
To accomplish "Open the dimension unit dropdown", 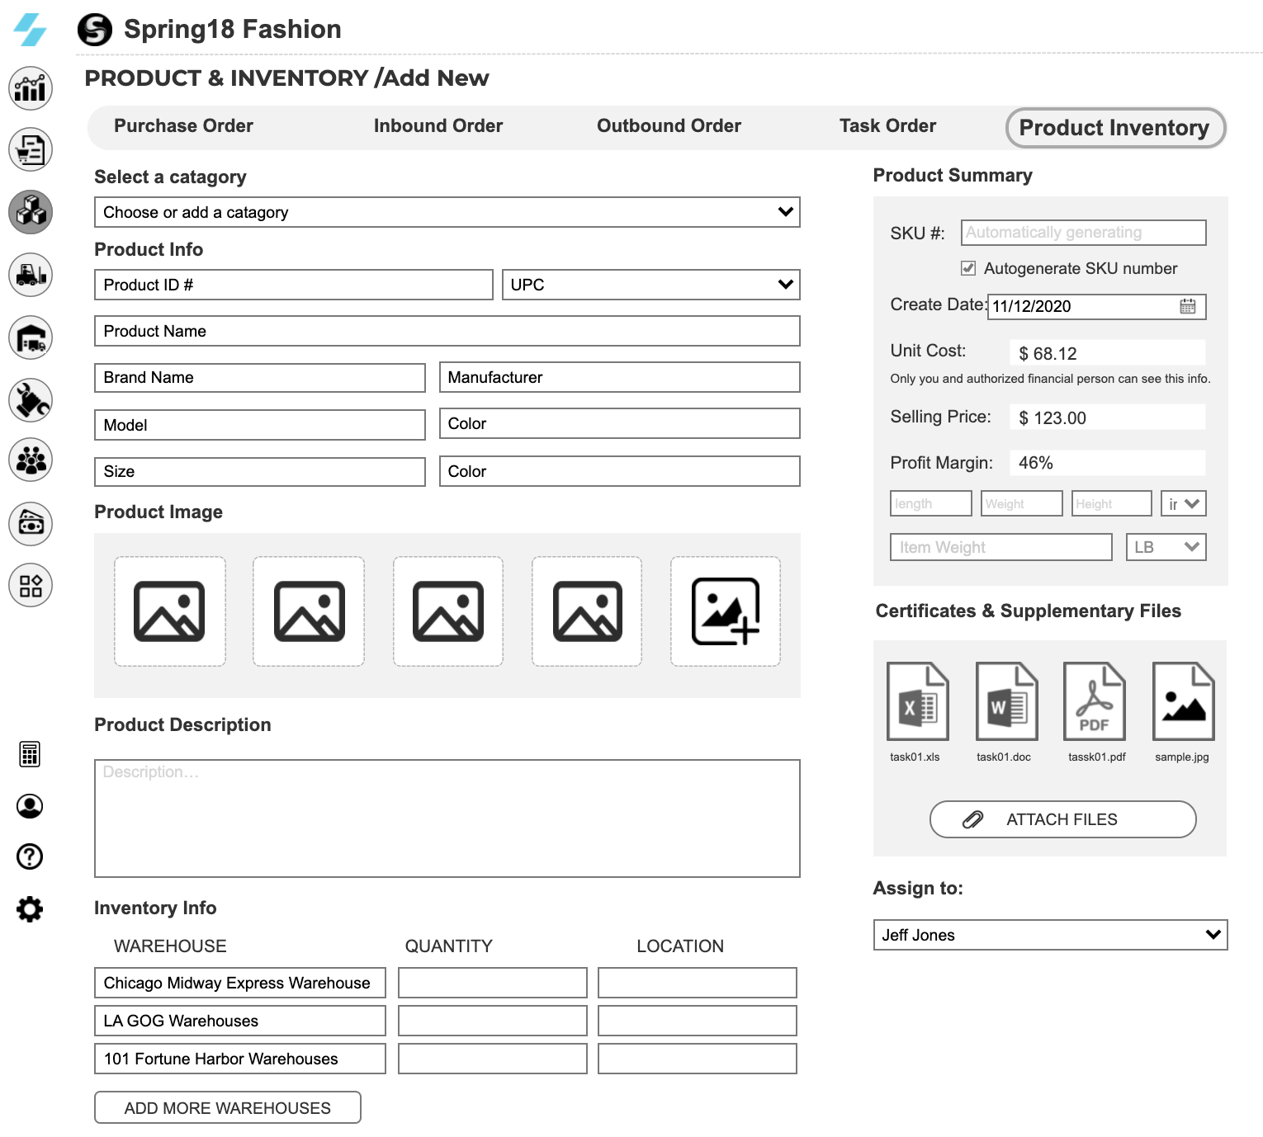I will [1184, 503].
